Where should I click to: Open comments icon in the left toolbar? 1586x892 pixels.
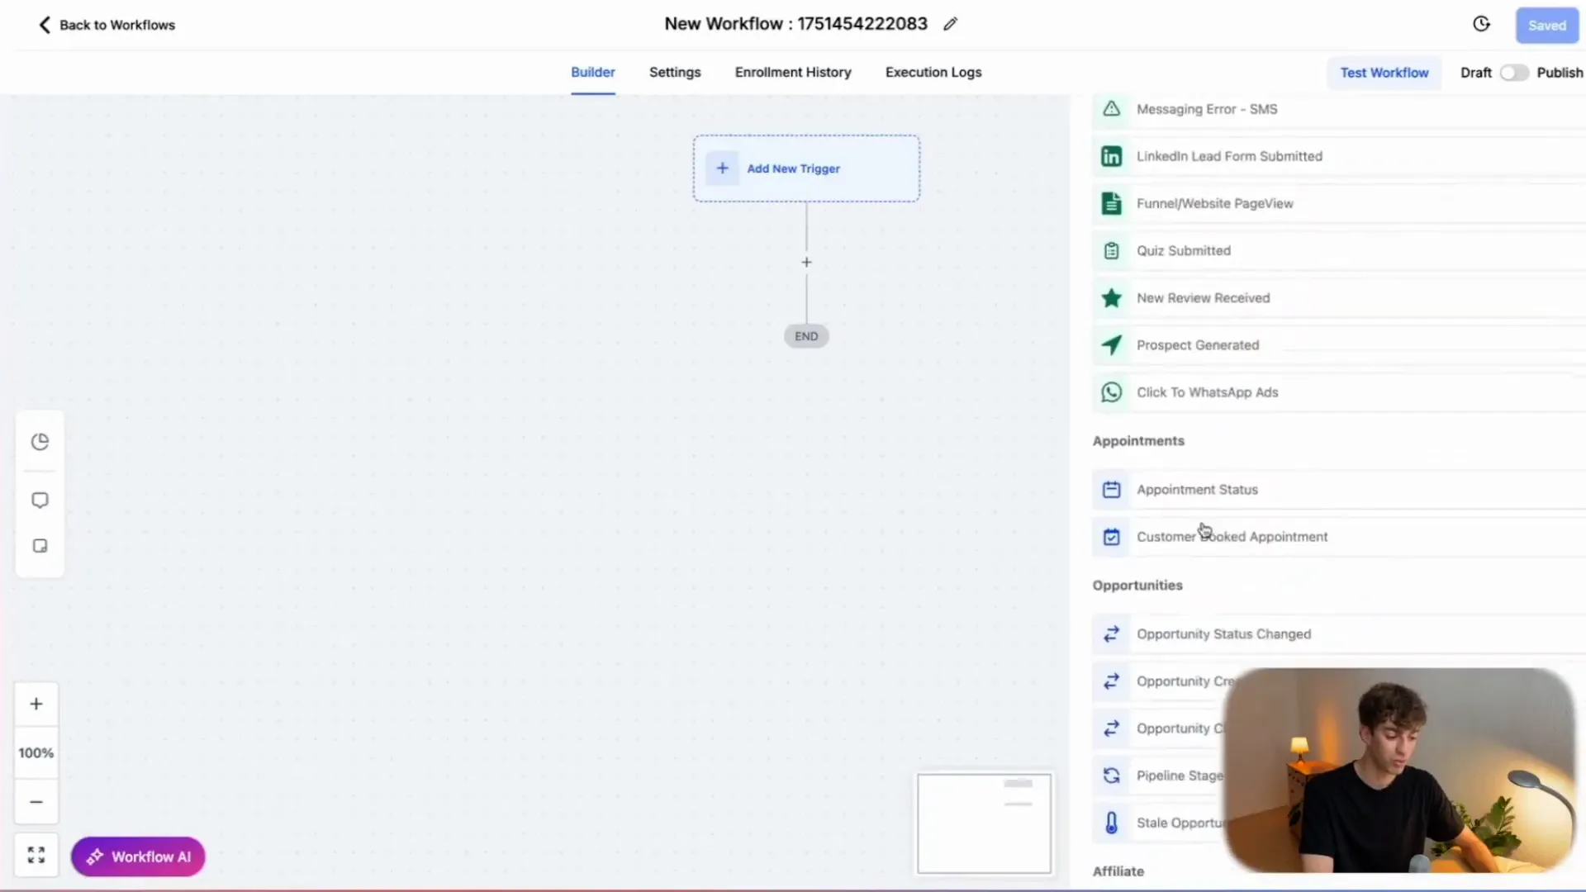(x=40, y=501)
